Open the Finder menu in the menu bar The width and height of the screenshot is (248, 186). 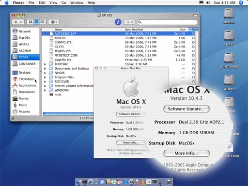pos(18,2)
